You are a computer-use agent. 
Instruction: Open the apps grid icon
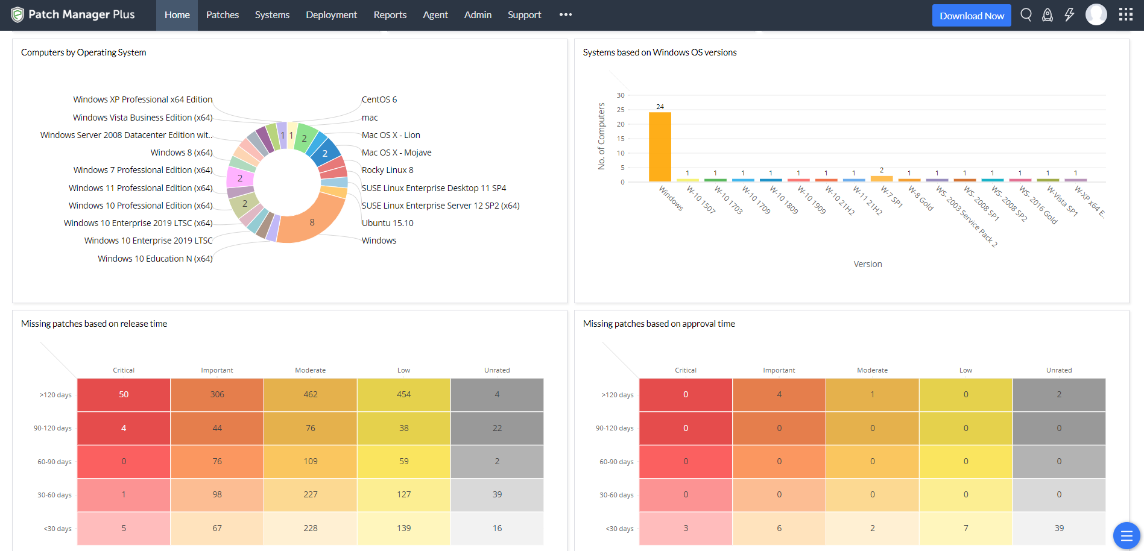pyautogui.click(x=1125, y=14)
